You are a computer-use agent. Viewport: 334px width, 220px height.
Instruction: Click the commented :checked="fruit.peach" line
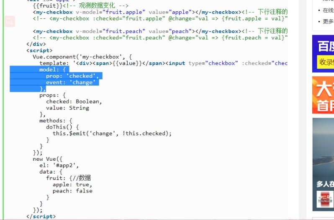pyautogui.click(x=160, y=38)
